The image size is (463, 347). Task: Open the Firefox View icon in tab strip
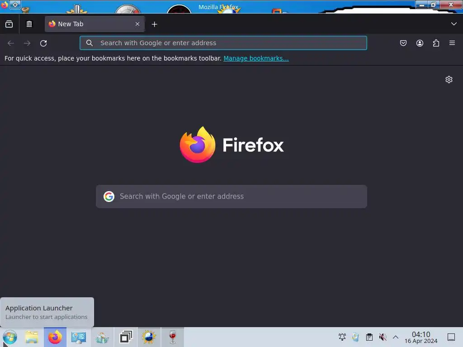9,24
